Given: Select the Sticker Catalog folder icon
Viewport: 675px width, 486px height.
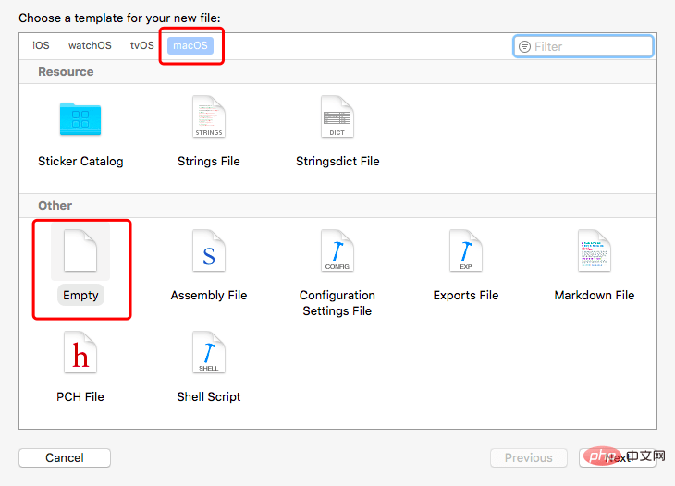Looking at the screenshot, I should tap(80, 118).
